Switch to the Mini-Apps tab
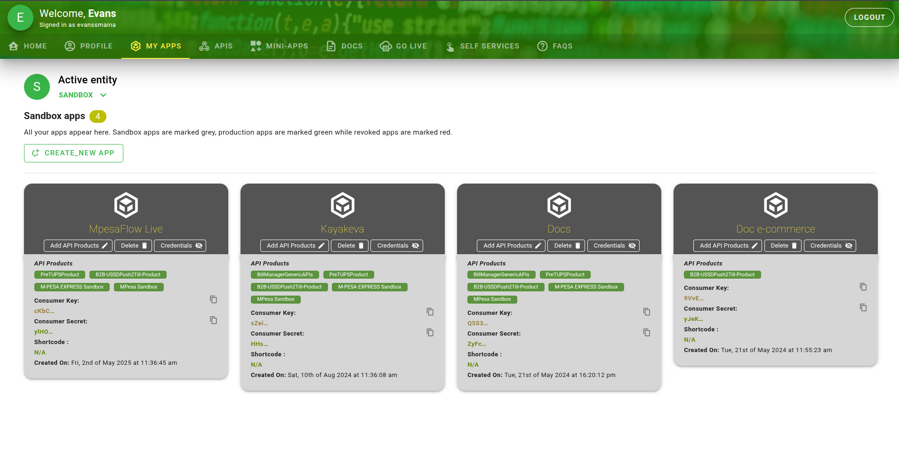 coord(279,46)
